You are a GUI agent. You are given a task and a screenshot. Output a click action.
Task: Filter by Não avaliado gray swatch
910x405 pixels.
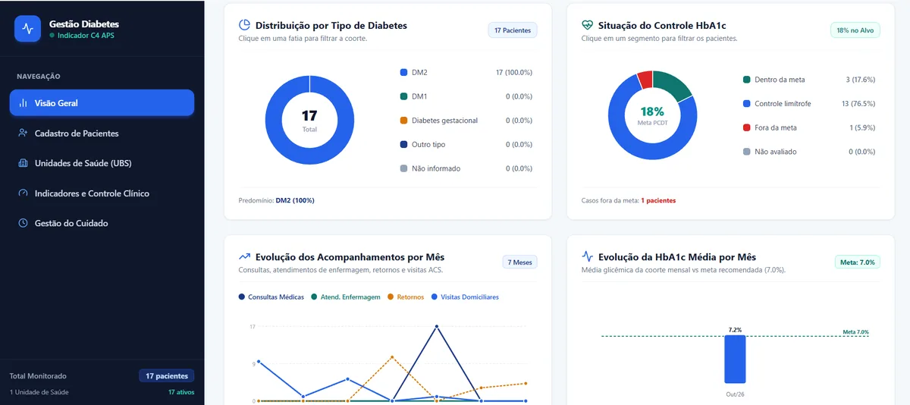click(747, 152)
